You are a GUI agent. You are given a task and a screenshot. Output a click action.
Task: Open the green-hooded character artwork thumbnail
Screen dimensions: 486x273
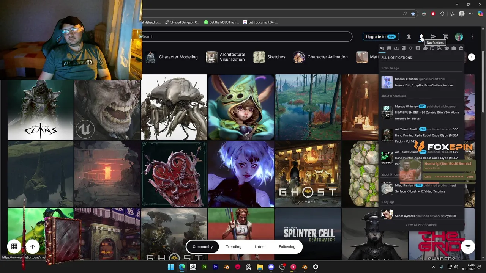click(x=241, y=107)
